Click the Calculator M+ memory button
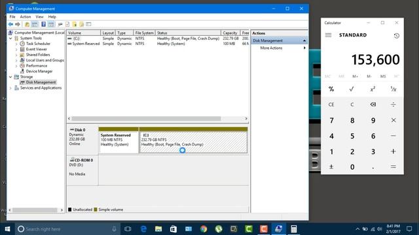The width and height of the screenshot is (419, 235). 355,76
